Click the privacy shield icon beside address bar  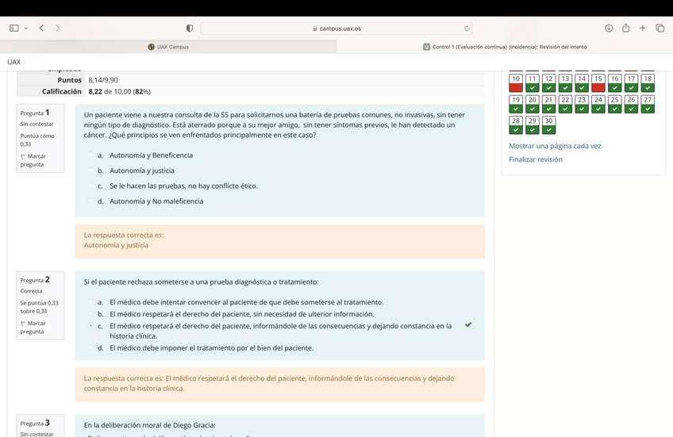190,29
